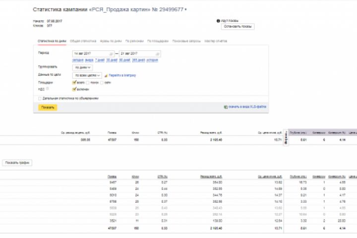This screenshot has width=357, height=238.
Task: Enable detailed statistics by ads checkbox
Action: 40,98
